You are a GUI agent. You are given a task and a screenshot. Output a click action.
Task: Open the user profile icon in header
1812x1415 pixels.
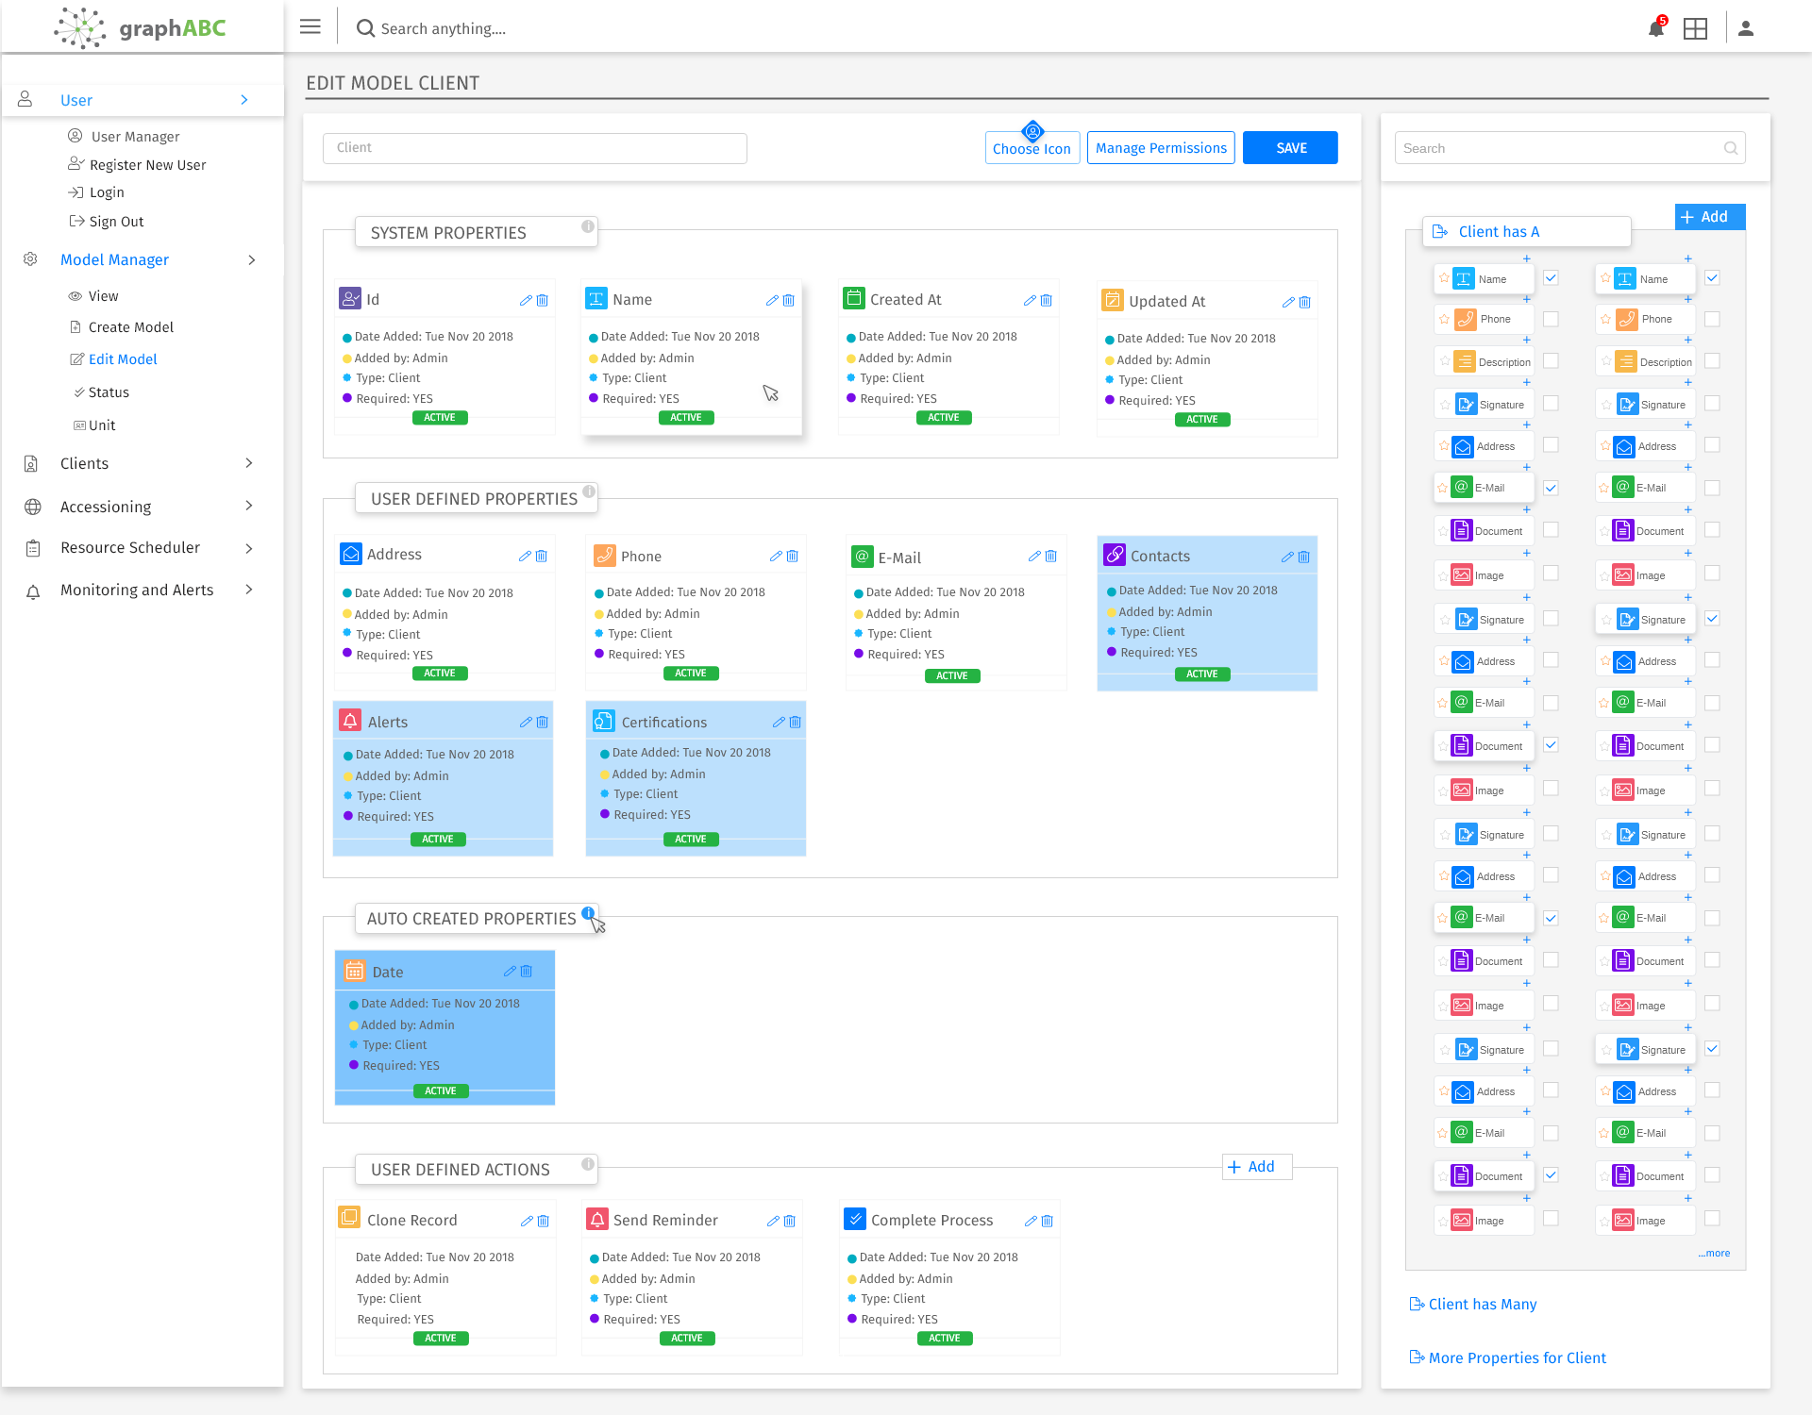(1746, 28)
